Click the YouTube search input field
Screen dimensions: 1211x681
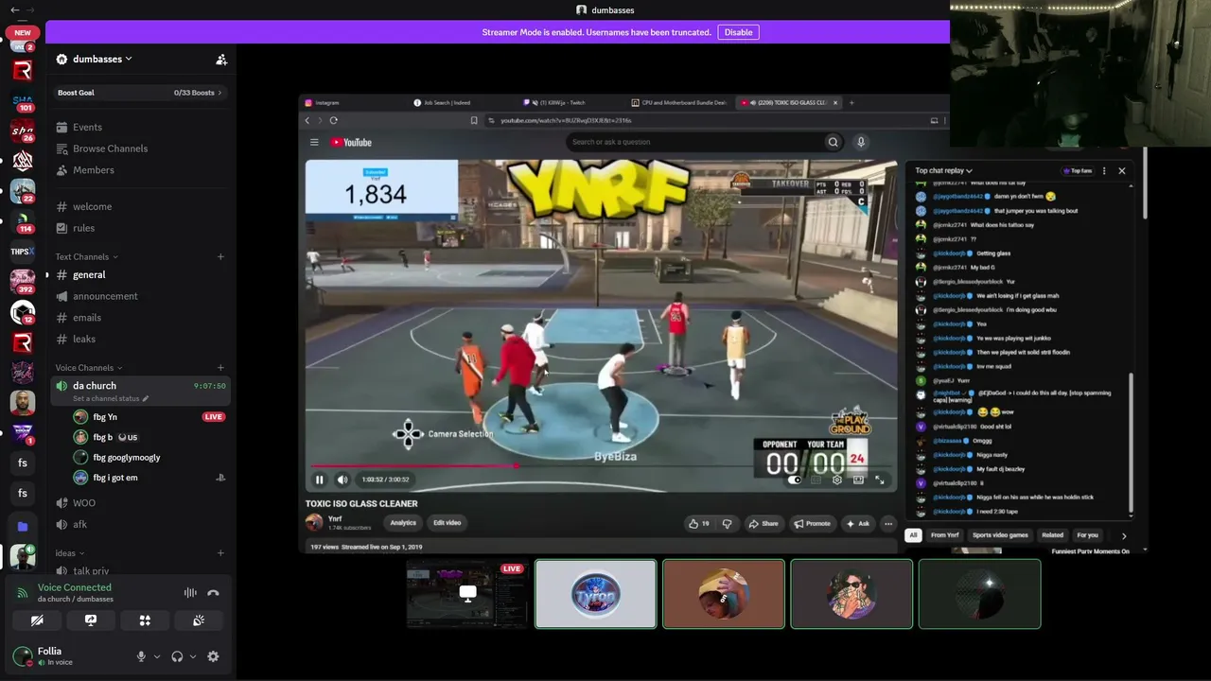pyautogui.click(x=693, y=142)
